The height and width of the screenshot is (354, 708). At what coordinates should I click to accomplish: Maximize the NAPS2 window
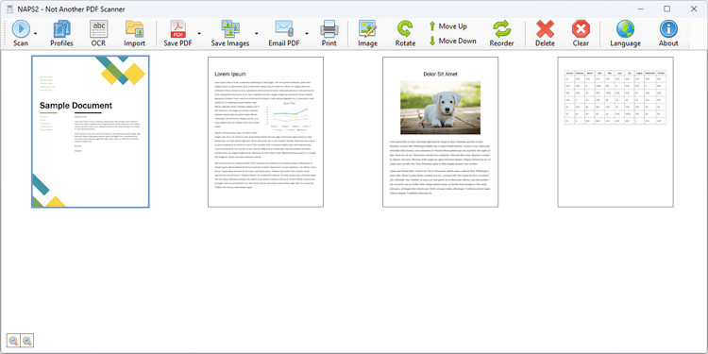pyautogui.click(x=666, y=9)
